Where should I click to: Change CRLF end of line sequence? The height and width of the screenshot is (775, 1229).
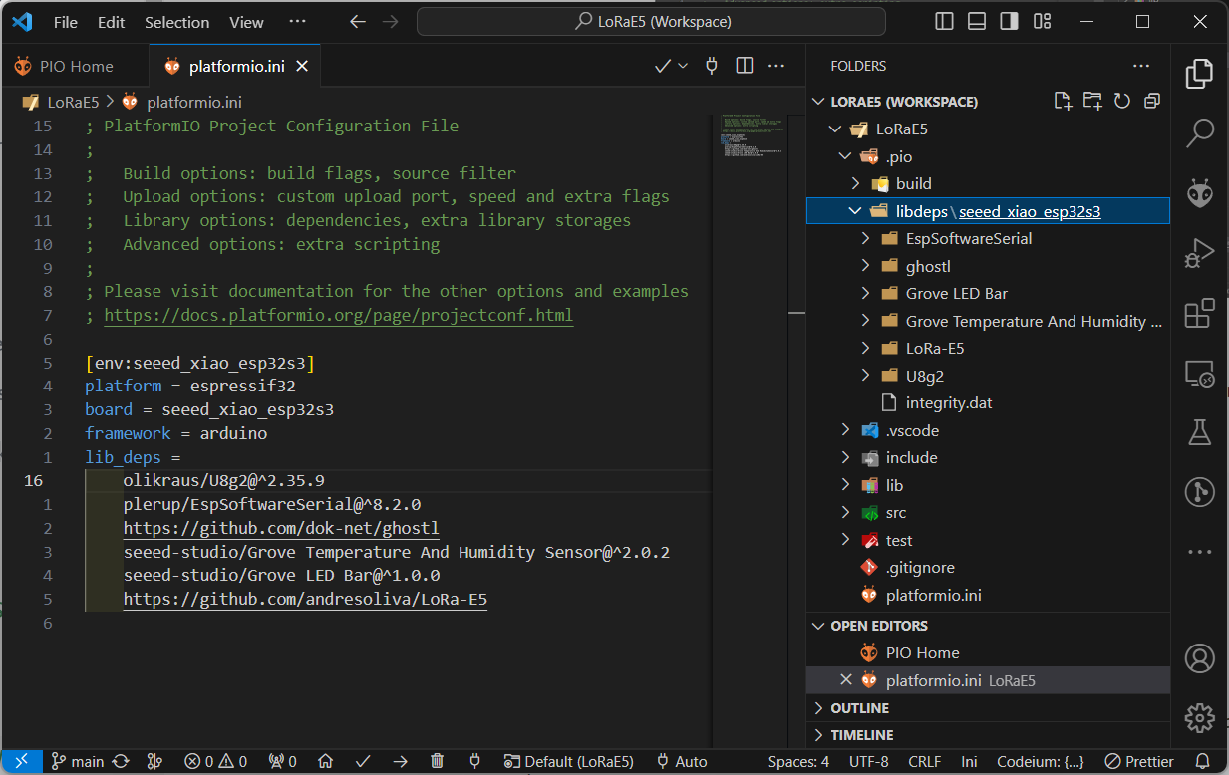924,761
